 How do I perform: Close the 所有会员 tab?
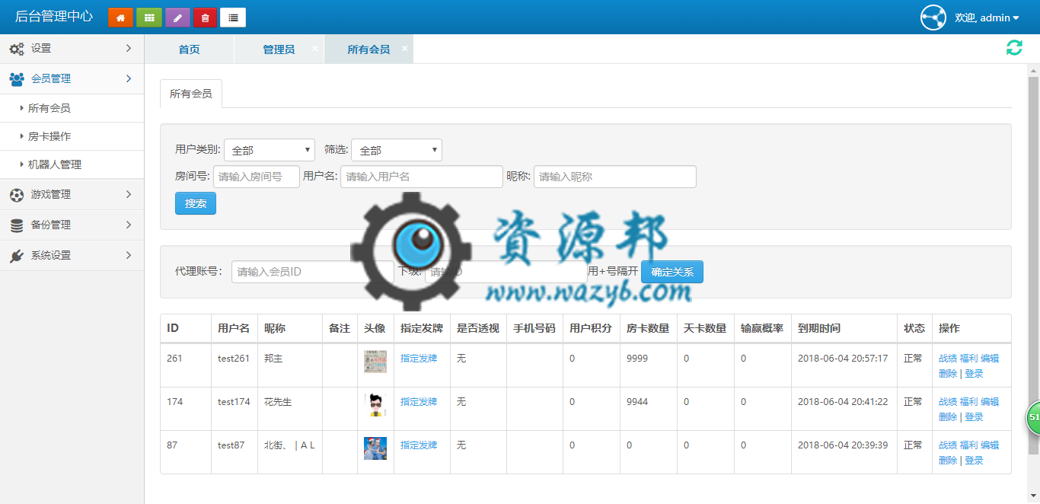pyautogui.click(x=405, y=48)
